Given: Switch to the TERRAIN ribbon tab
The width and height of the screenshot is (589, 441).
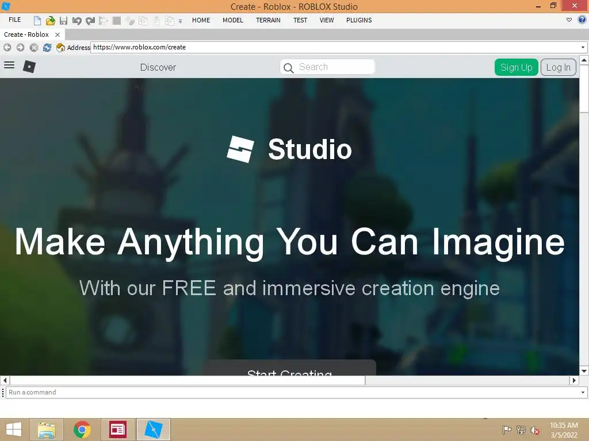Looking at the screenshot, I should 268,20.
